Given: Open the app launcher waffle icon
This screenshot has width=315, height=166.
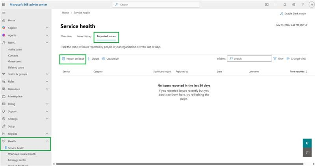Looking at the screenshot, I should (4, 4).
